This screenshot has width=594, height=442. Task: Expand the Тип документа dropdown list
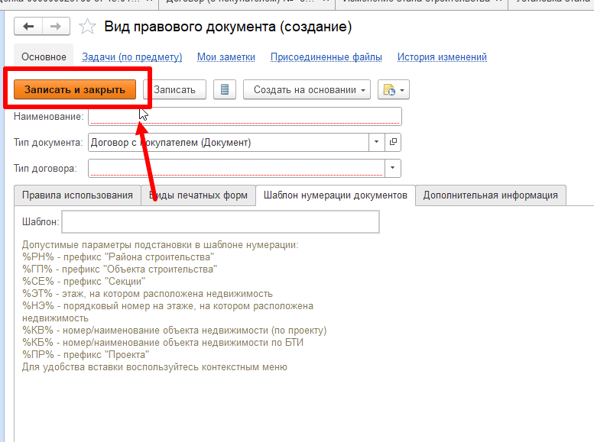[376, 142]
